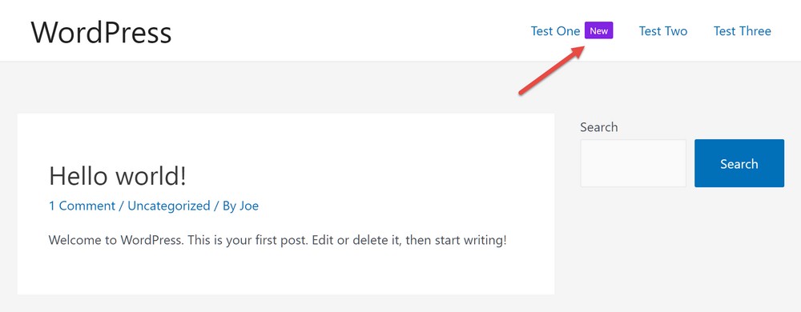The image size is (801, 312).
Task: Click the 'By' text before Joe
Action: point(229,206)
